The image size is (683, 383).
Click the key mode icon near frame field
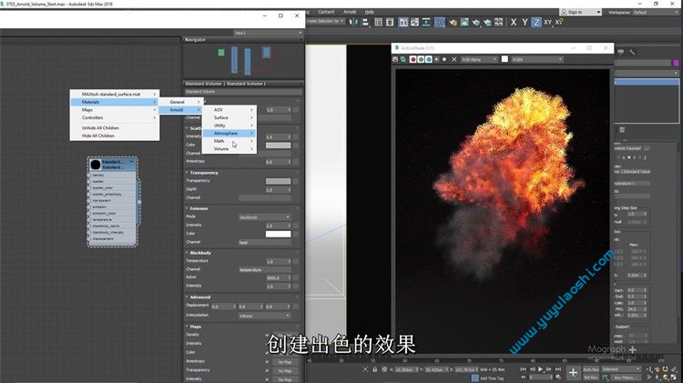[524, 377]
